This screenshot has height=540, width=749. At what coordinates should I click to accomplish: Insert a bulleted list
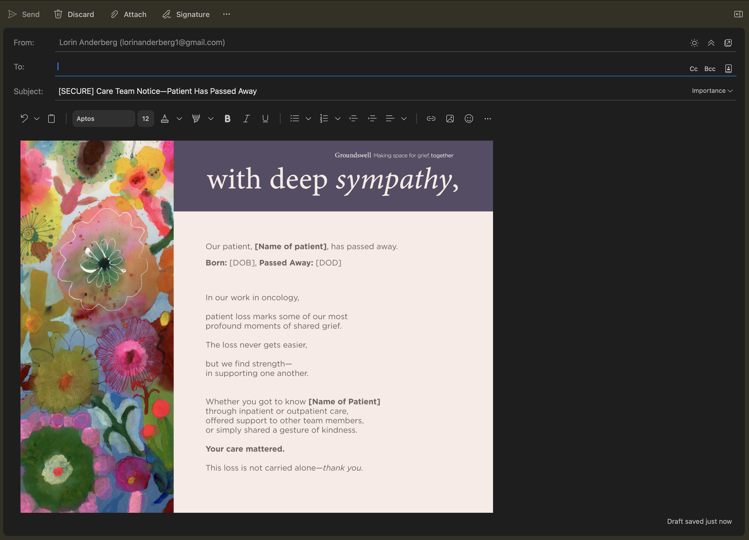coord(295,118)
